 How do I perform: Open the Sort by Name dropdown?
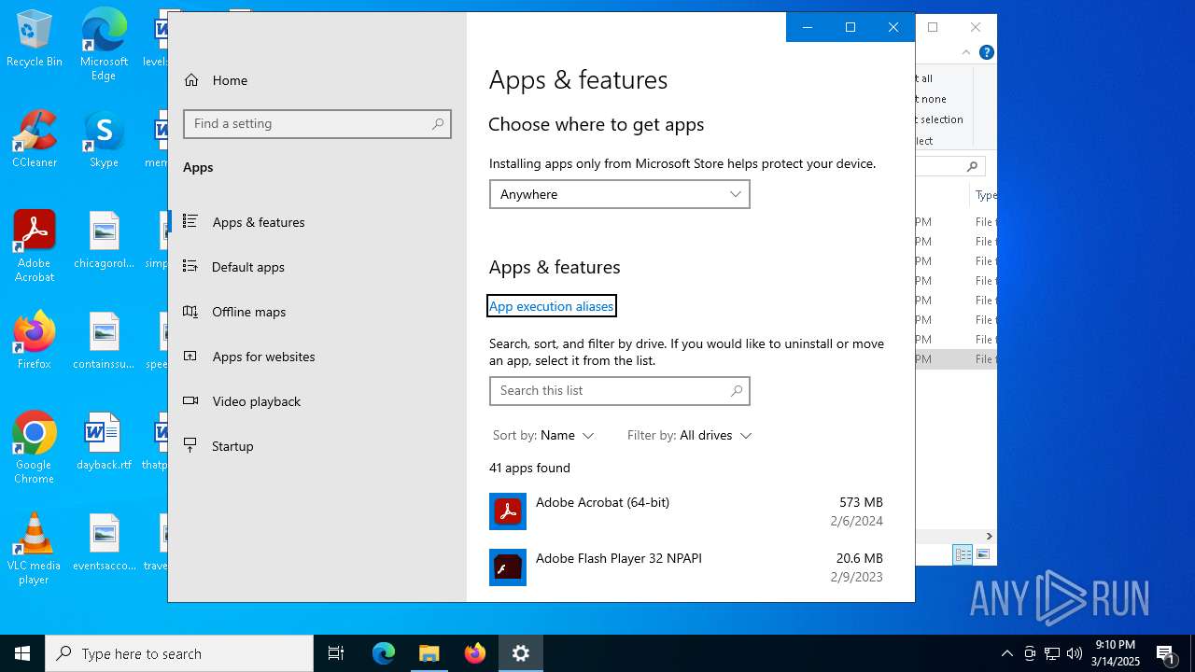543,436
